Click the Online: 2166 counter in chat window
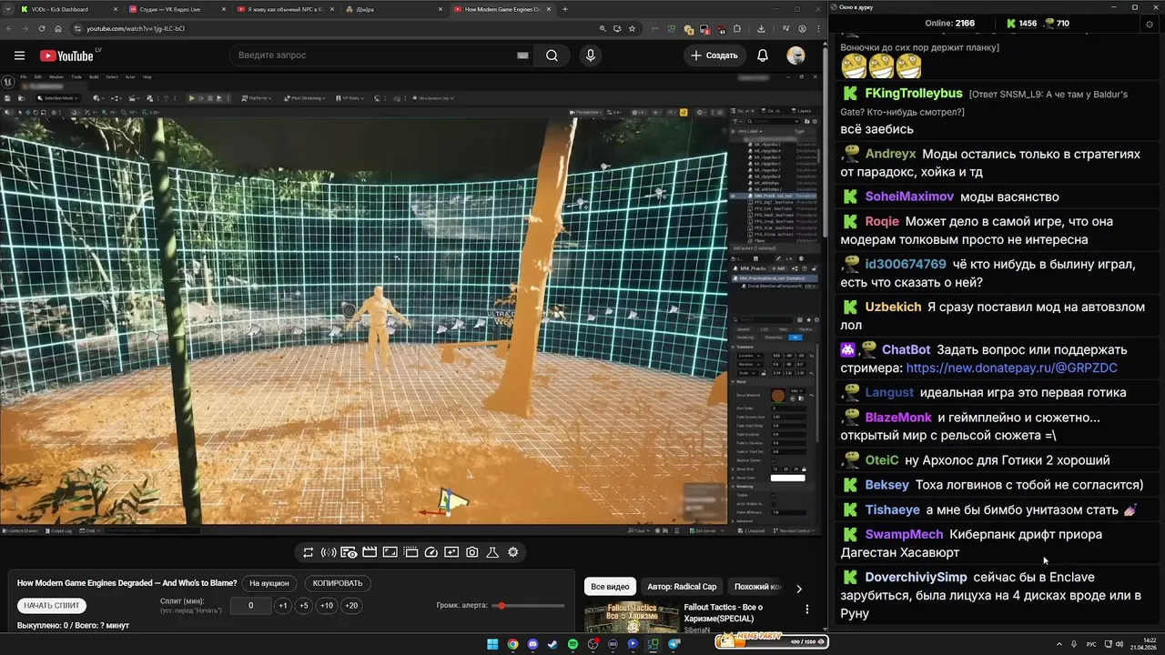 [x=949, y=24]
